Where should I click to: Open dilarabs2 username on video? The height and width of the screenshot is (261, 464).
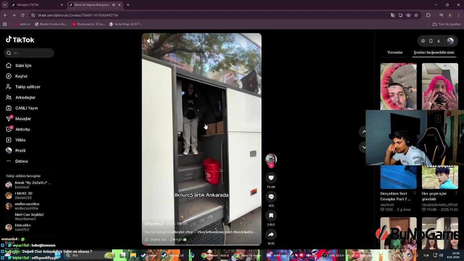pyautogui.click(x=154, y=224)
